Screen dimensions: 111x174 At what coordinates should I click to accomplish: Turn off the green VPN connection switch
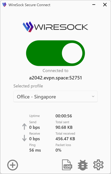point(55,53)
